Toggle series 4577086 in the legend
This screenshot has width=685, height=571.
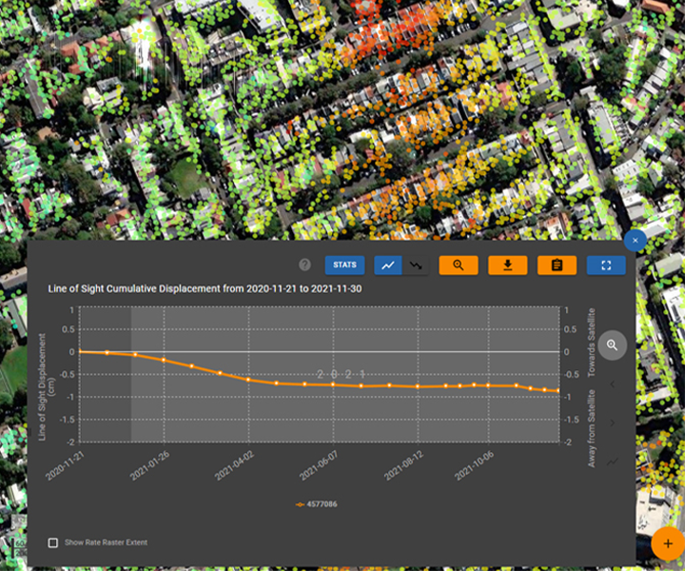[x=316, y=504]
